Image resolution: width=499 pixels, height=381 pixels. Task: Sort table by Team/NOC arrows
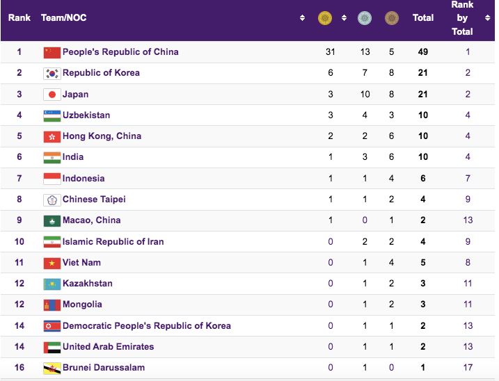click(302, 18)
